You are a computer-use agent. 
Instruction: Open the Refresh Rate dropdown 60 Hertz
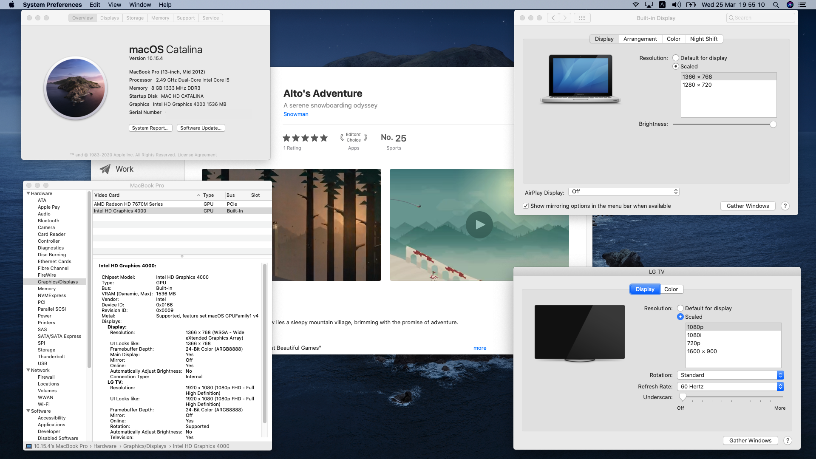[731, 386]
